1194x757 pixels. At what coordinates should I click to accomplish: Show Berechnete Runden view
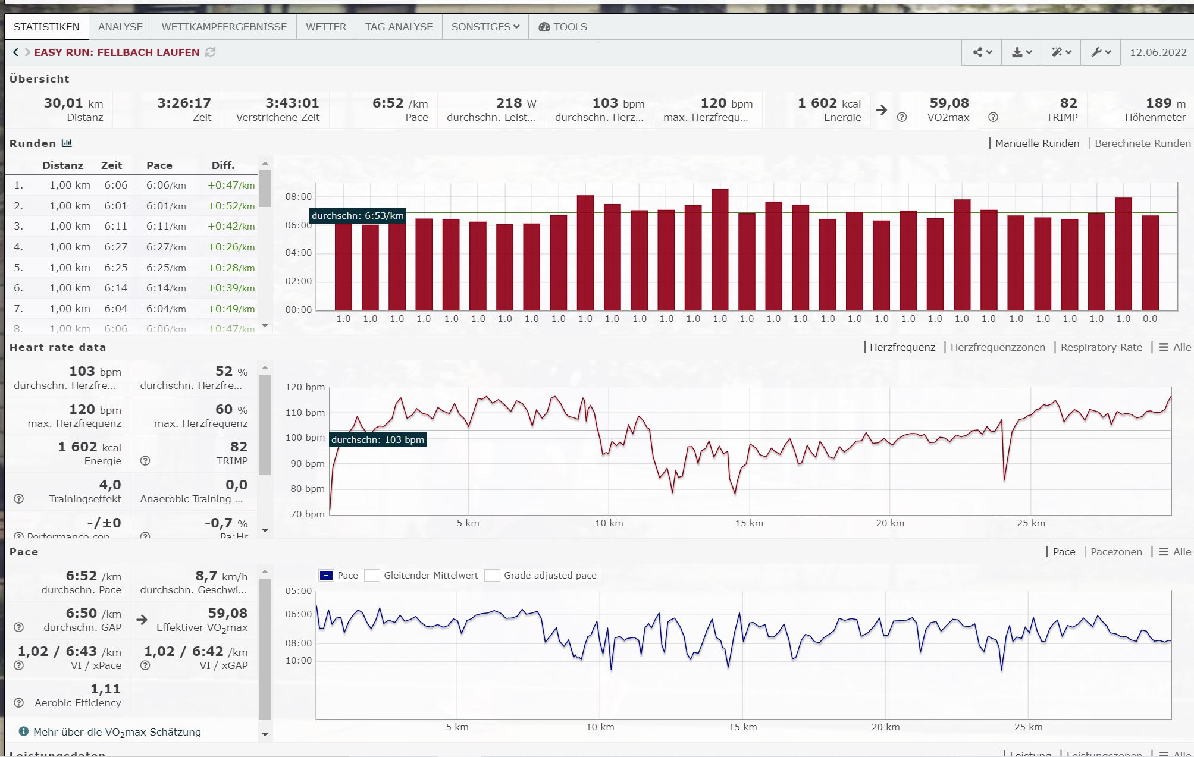[x=1142, y=143]
